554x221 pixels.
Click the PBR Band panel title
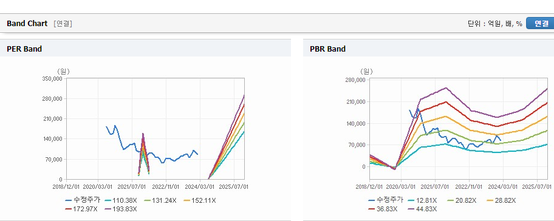pyautogui.click(x=327, y=49)
